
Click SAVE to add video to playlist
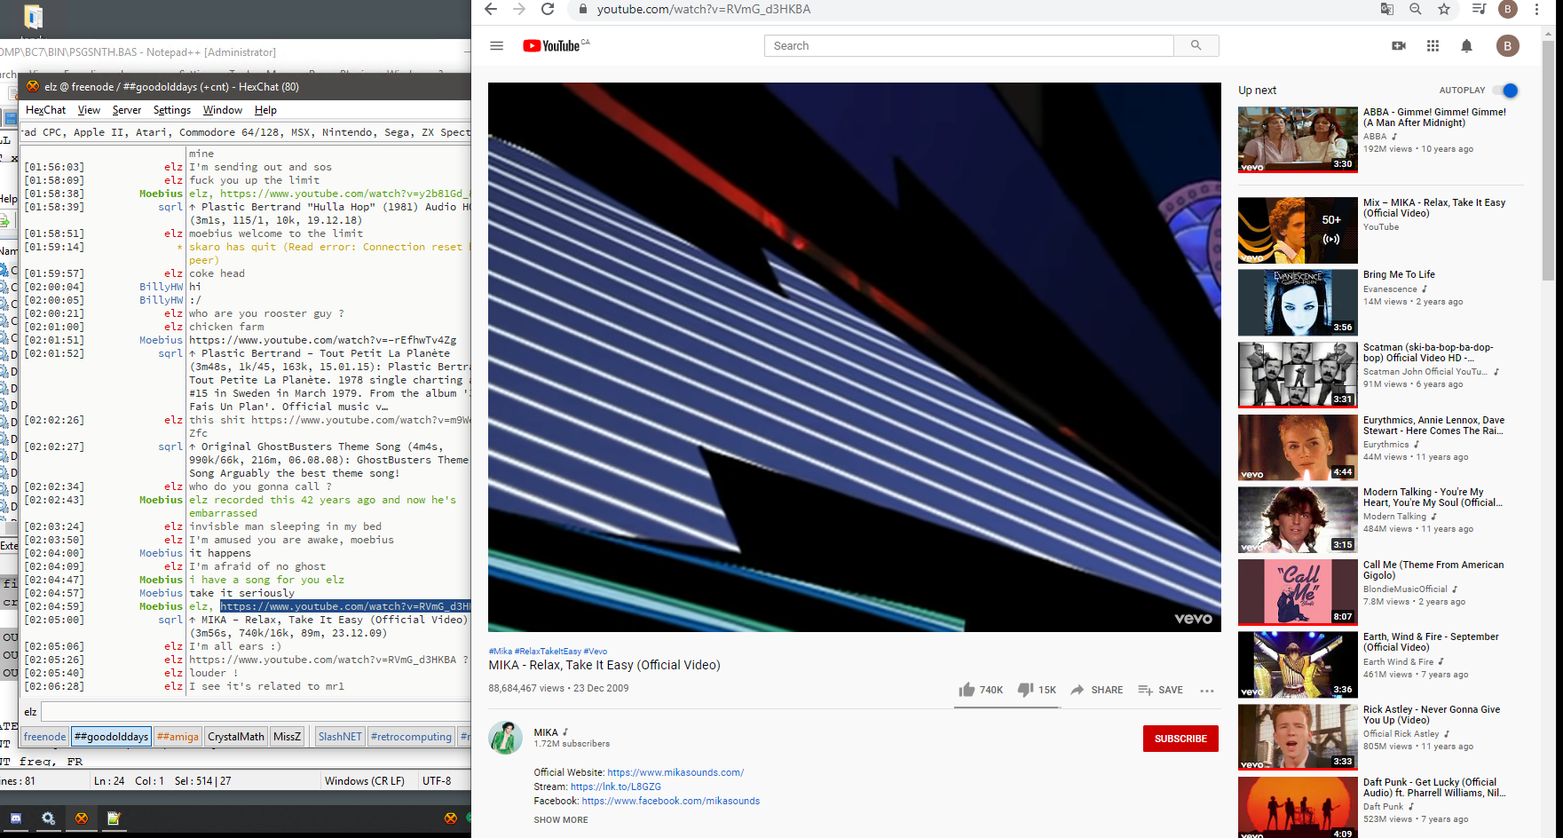1161,690
